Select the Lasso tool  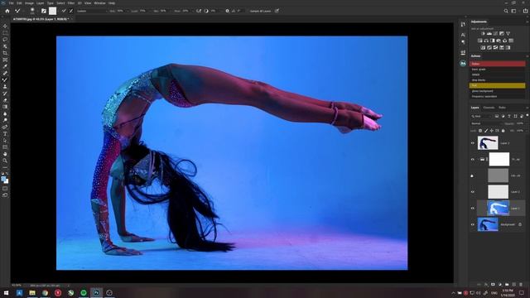(x=5, y=40)
